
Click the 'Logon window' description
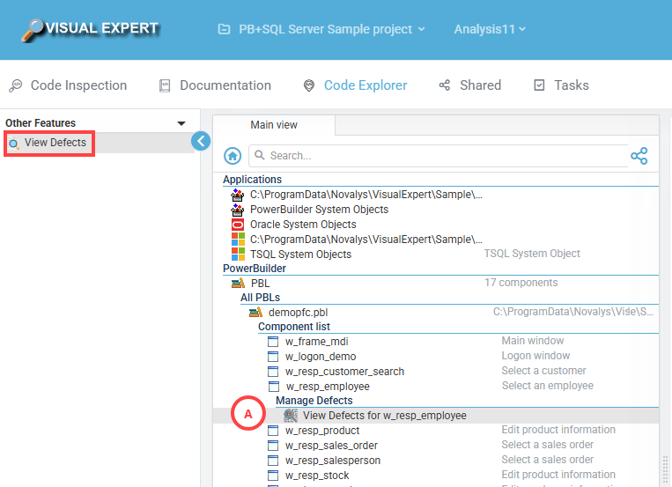click(x=535, y=356)
